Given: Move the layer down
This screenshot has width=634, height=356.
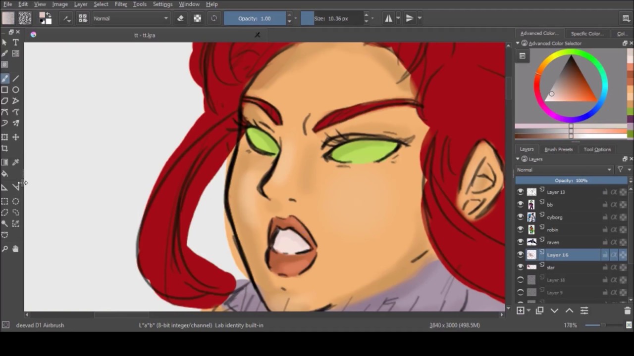Looking at the screenshot, I should 554,311.
